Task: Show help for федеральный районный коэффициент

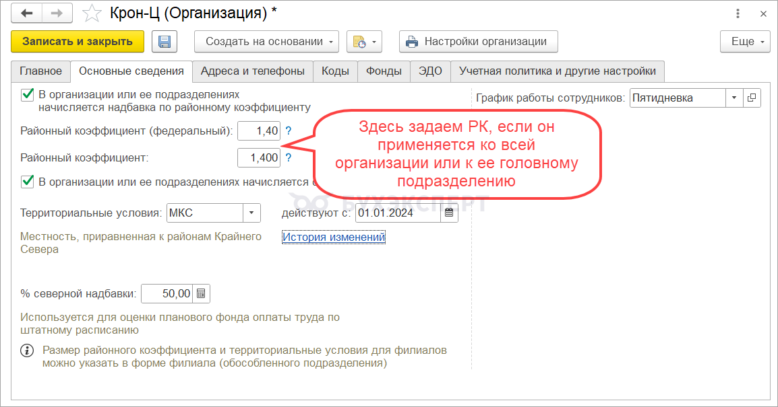Action: click(x=289, y=131)
